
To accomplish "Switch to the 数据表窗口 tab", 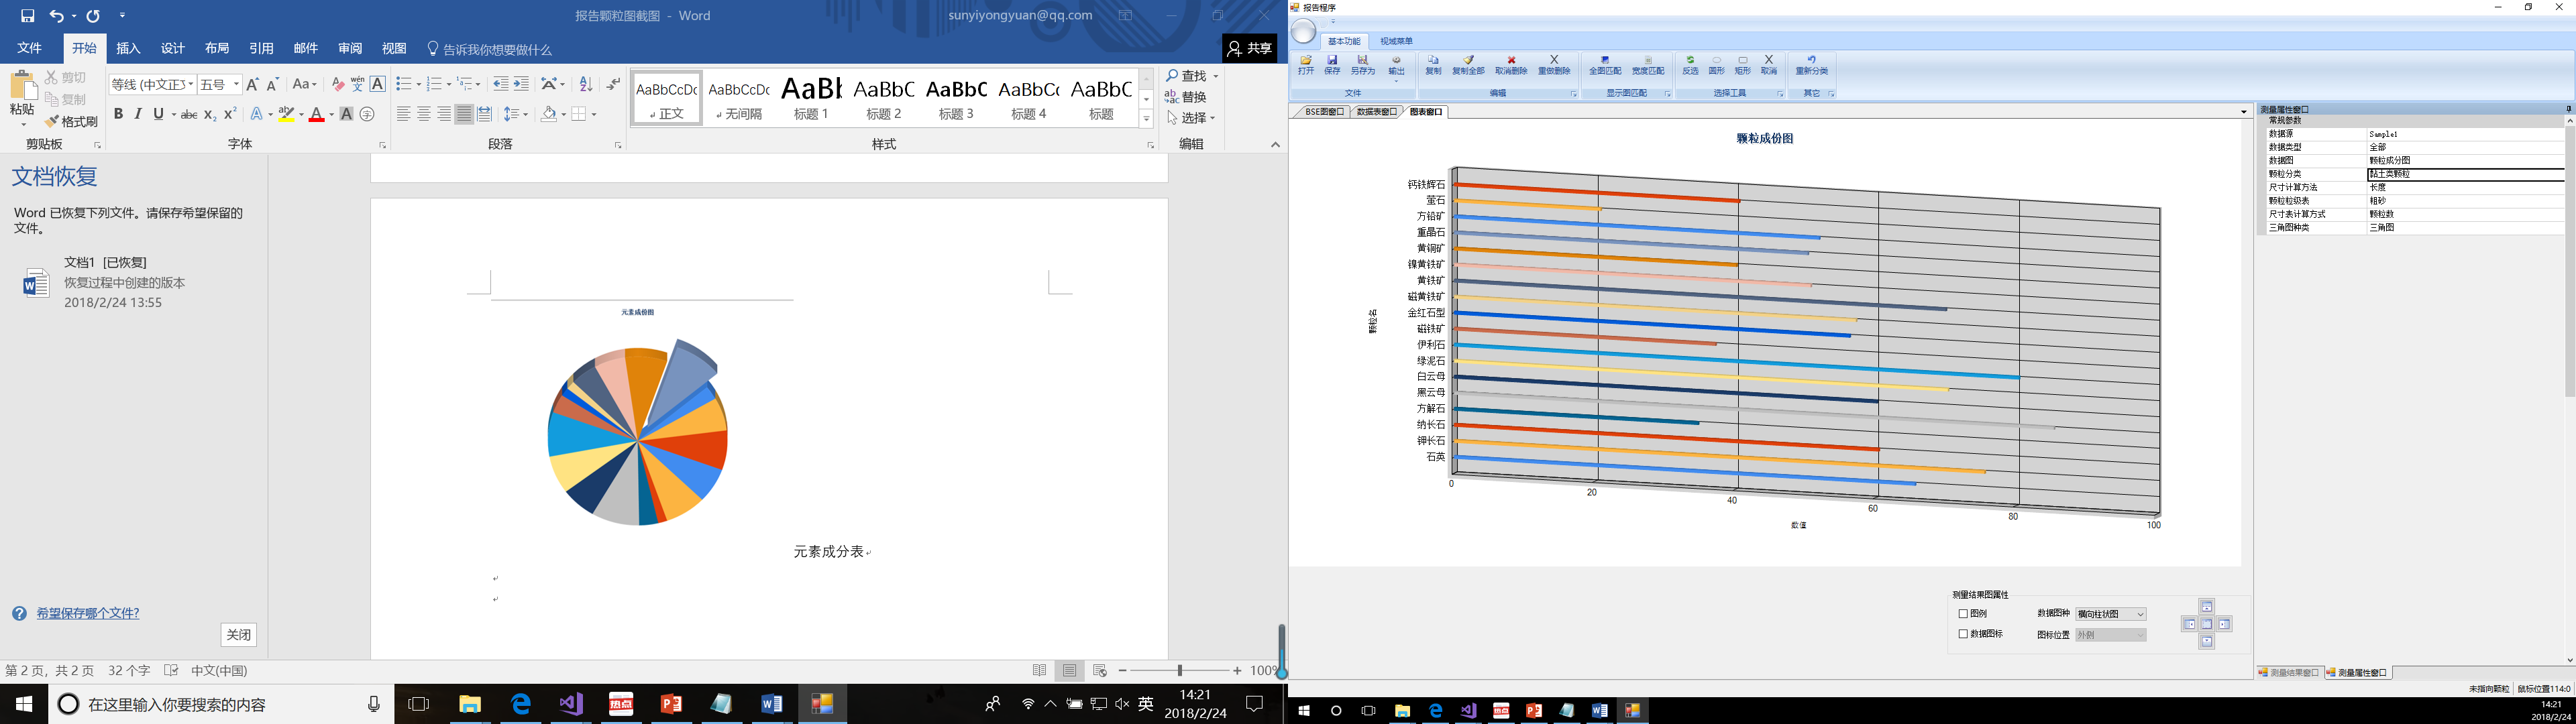I will (x=1376, y=112).
